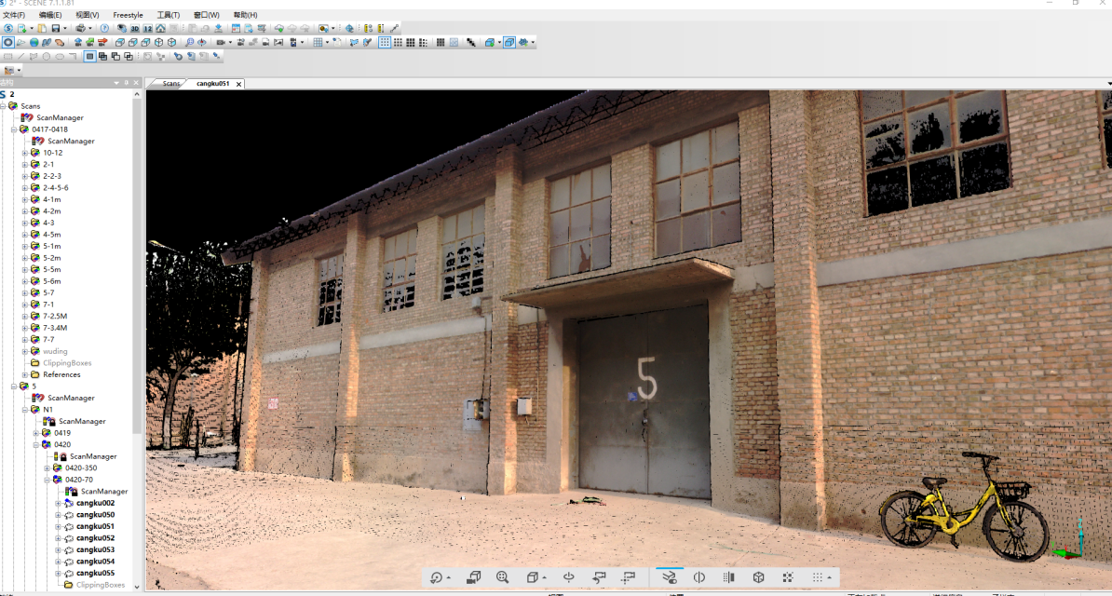Toggle the active rectangle selection mode button
The width and height of the screenshot is (1112, 596).
click(89, 57)
